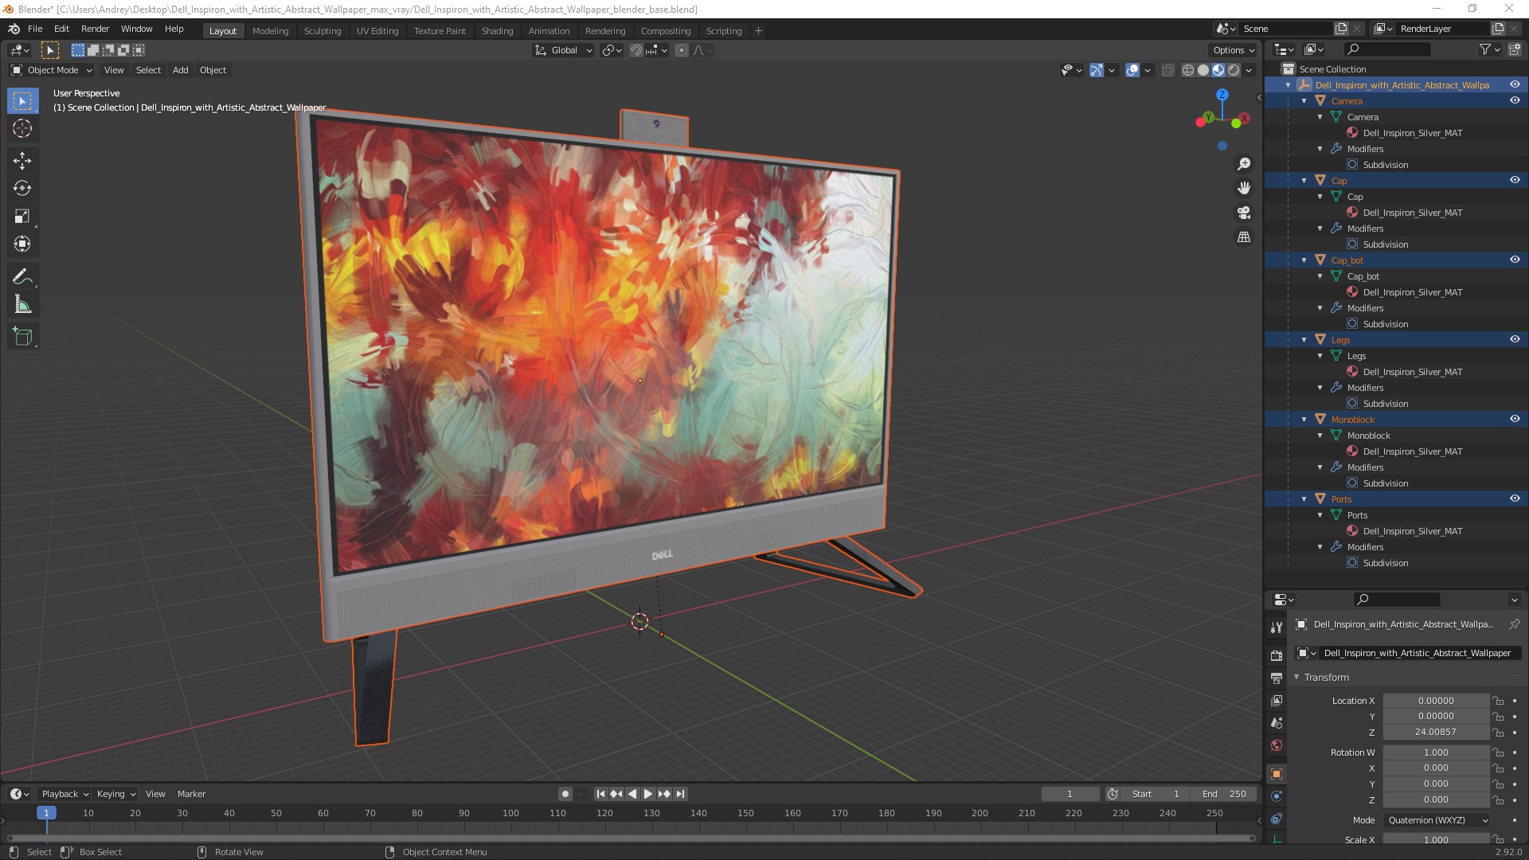The width and height of the screenshot is (1529, 860).
Task: Open the Physics properties tab
Action: click(x=1277, y=796)
